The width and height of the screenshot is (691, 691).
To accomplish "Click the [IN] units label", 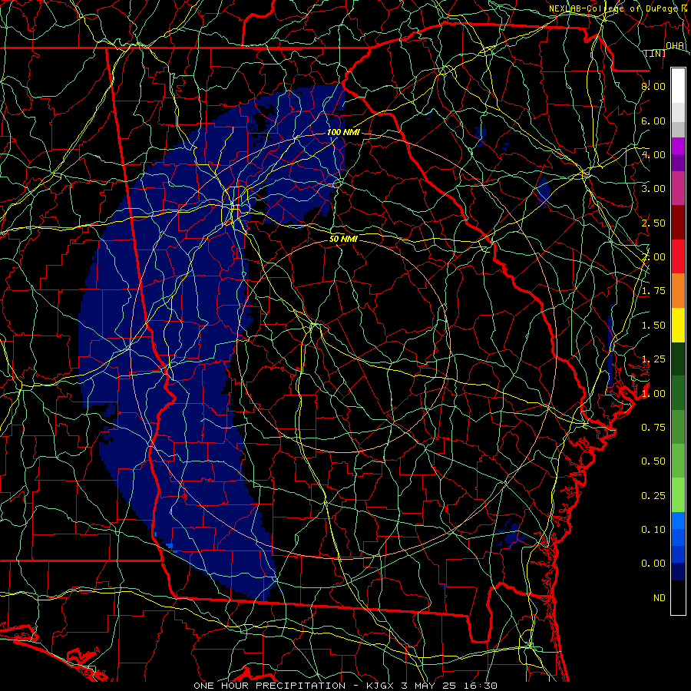I will (x=656, y=53).
